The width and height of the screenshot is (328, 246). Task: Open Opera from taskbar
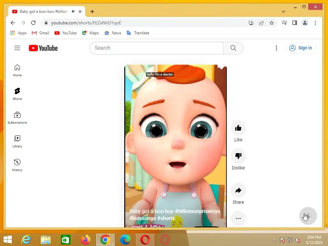[x=145, y=240]
